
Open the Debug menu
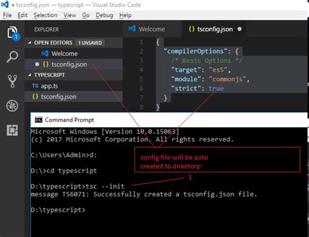(x=104, y=15)
